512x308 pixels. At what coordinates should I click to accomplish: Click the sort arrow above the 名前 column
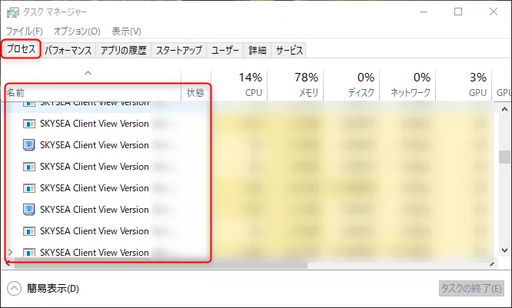tap(88, 73)
